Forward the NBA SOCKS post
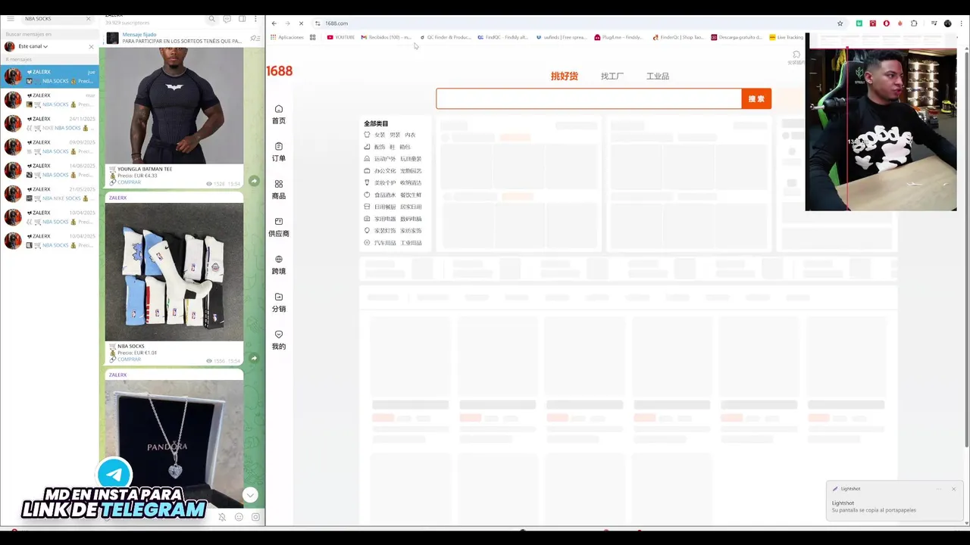The height and width of the screenshot is (545, 970). (254, 358)
